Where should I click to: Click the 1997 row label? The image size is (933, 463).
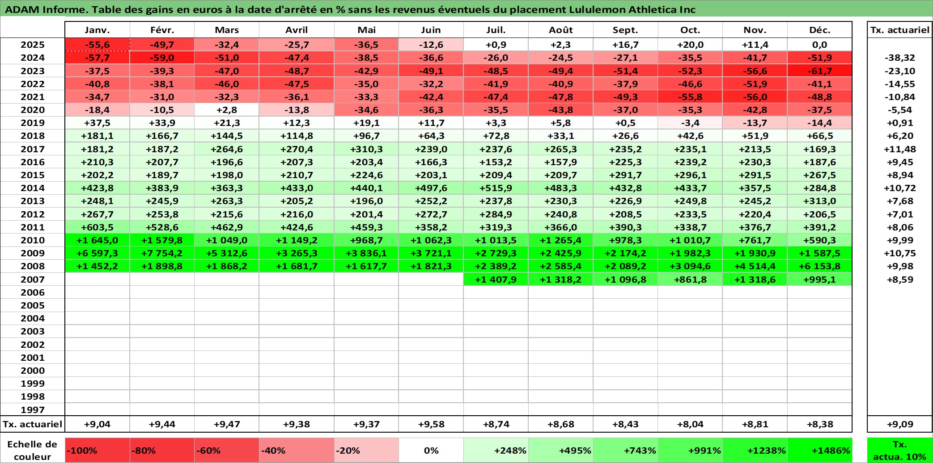click(33, 410)
